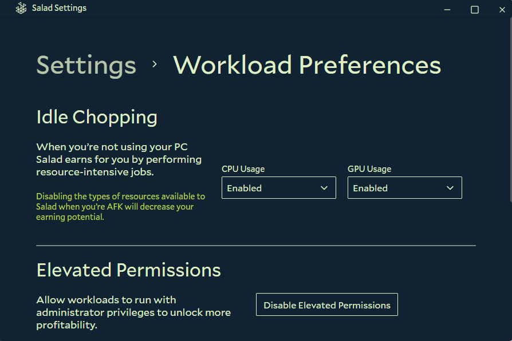Click the Salad Settings window title text

click(x=59, y=9)
